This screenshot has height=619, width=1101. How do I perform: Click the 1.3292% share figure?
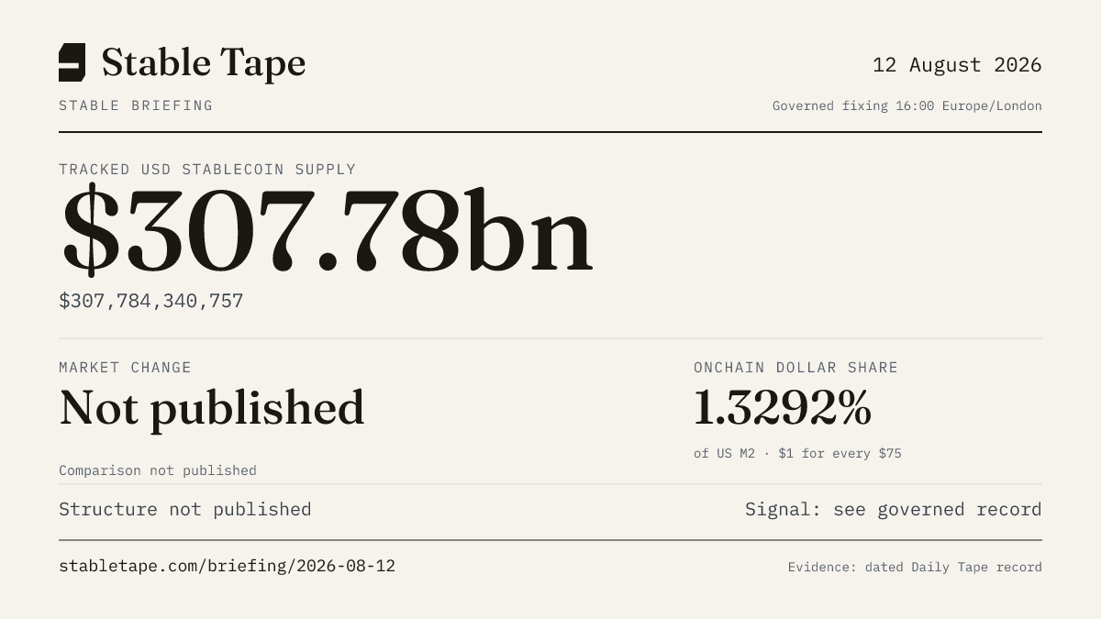pos(783,408)
